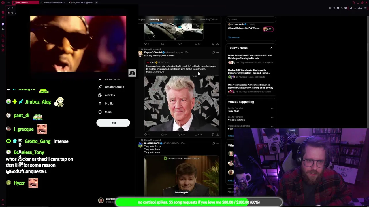Switch to America First - Nick Fuentes tab
Image resolution: width=369 pixels, height=207 pixels.
(181, 20)
